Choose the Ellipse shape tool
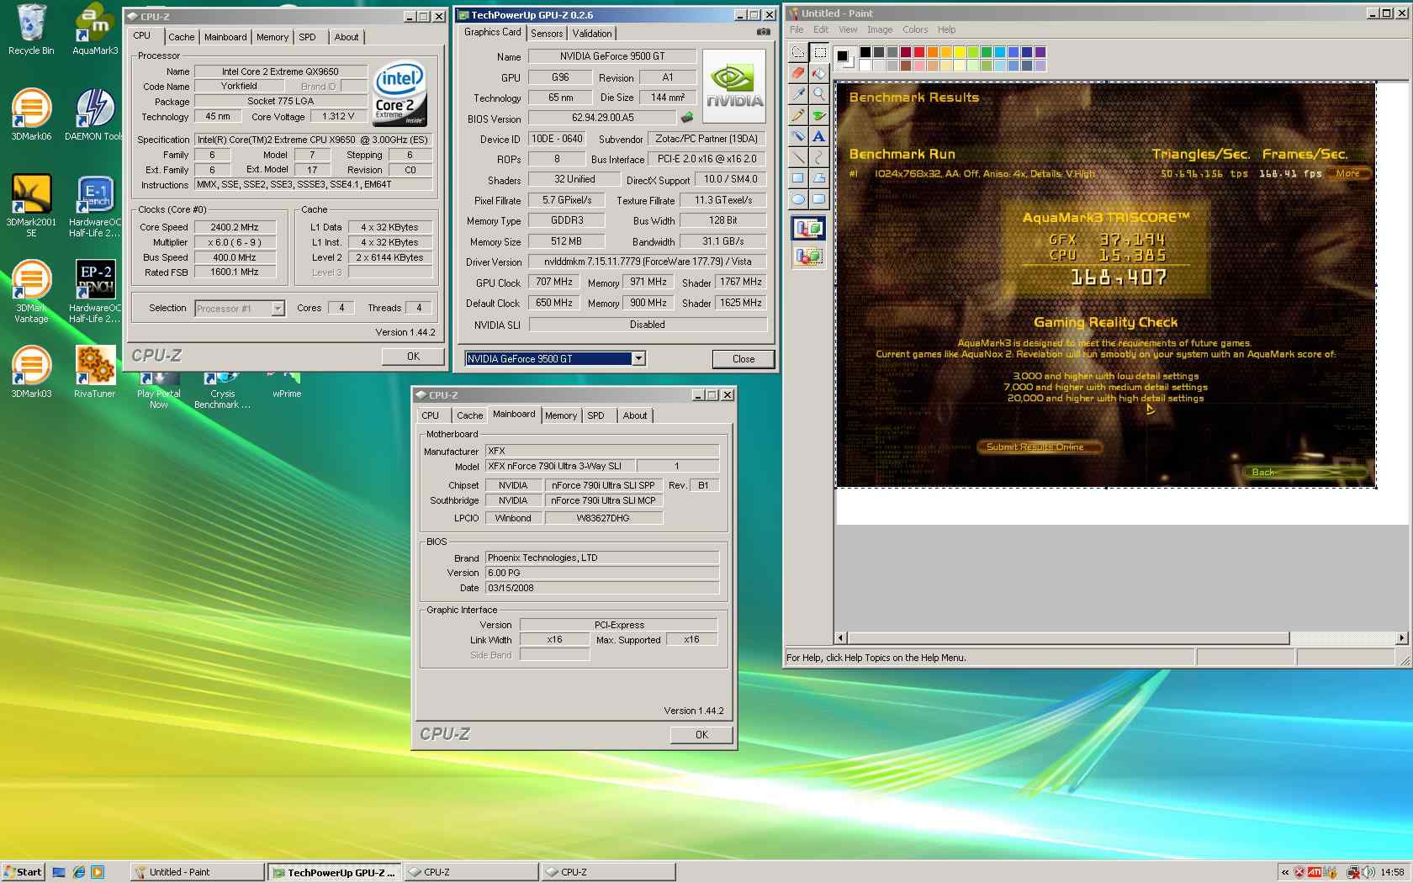 point(798,199)
